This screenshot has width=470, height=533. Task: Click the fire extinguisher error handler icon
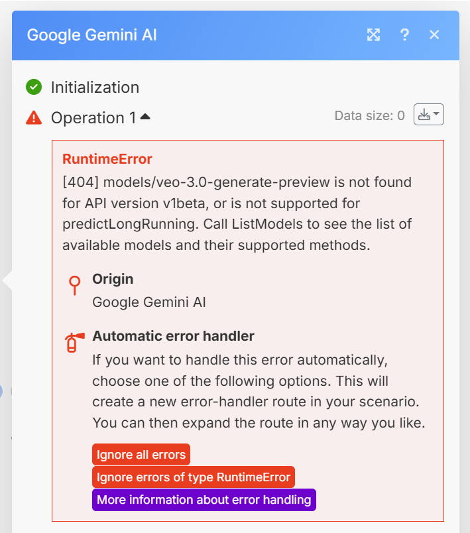click(73, 342)
